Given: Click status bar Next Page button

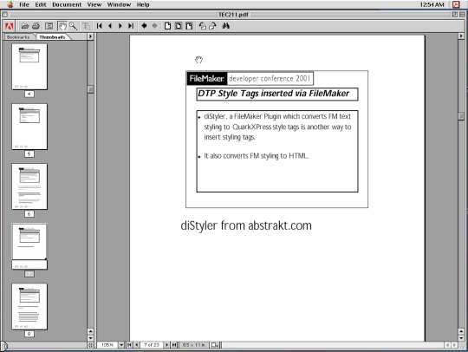Looking at the screenshot, I should 167,345.
